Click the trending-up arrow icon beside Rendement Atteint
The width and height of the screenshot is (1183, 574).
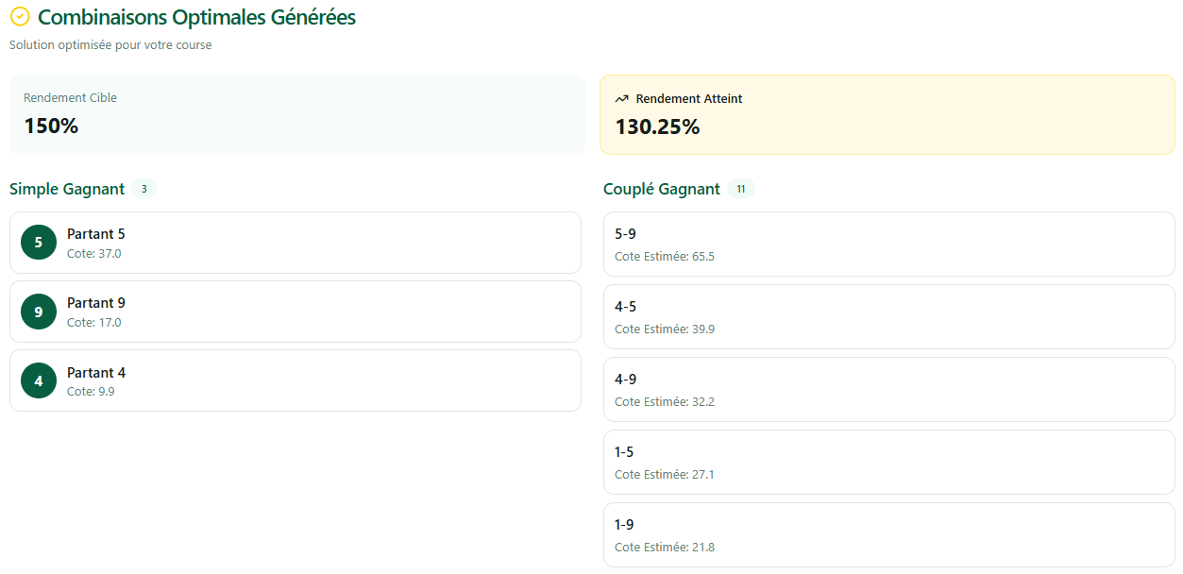[621, 98]
